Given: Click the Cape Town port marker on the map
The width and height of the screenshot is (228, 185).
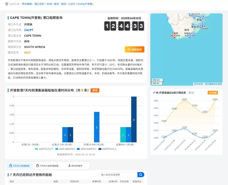Looking at the screenshot, I should pyautogui.click(x=174, y=36).
